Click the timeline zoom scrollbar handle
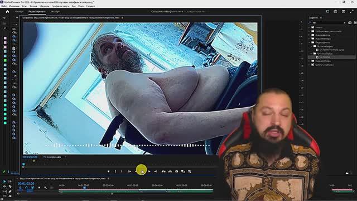The height and width of the screenshot is (201, 357). coord(112,194)
